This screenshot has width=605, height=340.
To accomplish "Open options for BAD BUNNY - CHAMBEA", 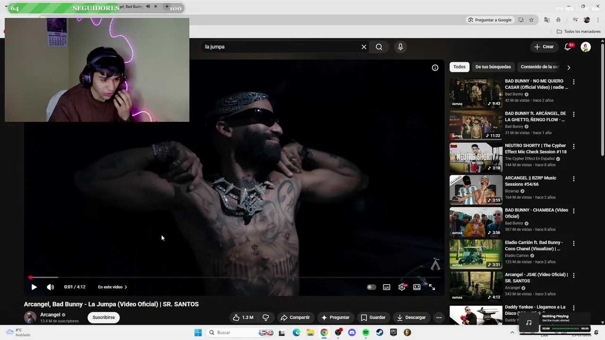I will (574, 211).
